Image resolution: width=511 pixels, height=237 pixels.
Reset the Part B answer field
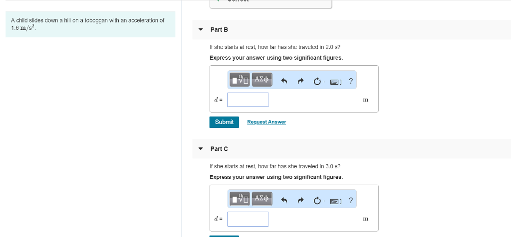(317, 81)
